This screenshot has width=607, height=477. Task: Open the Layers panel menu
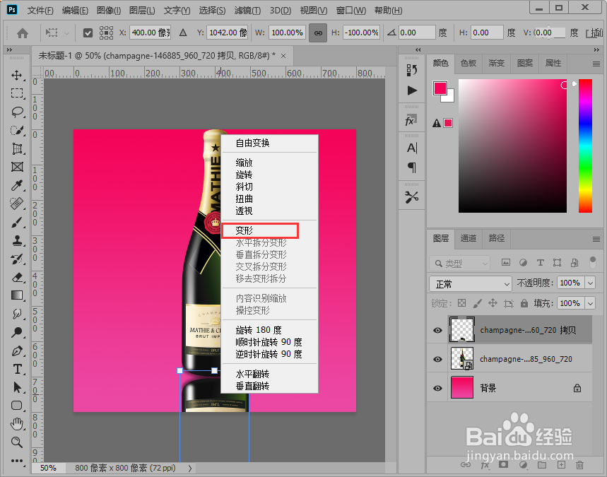coord(596,239)
